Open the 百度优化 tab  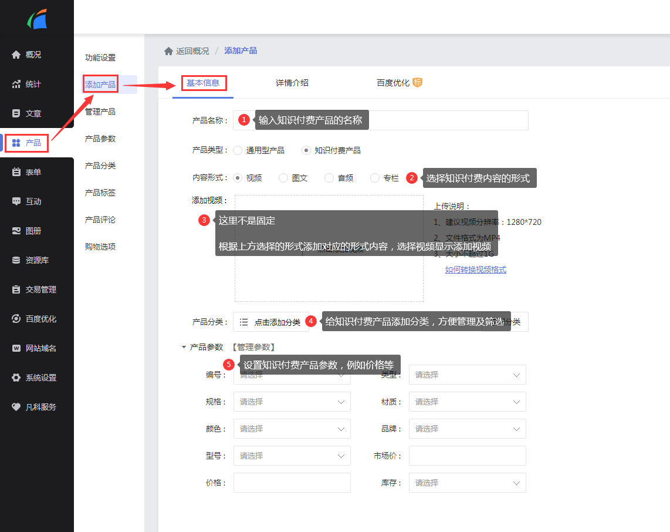(x=393, y=83)
